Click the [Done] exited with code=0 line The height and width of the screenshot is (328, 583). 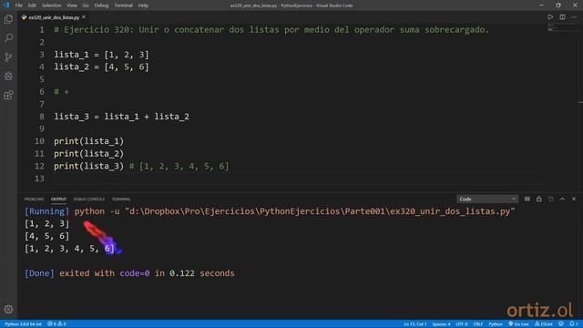(x=129, y=273)
